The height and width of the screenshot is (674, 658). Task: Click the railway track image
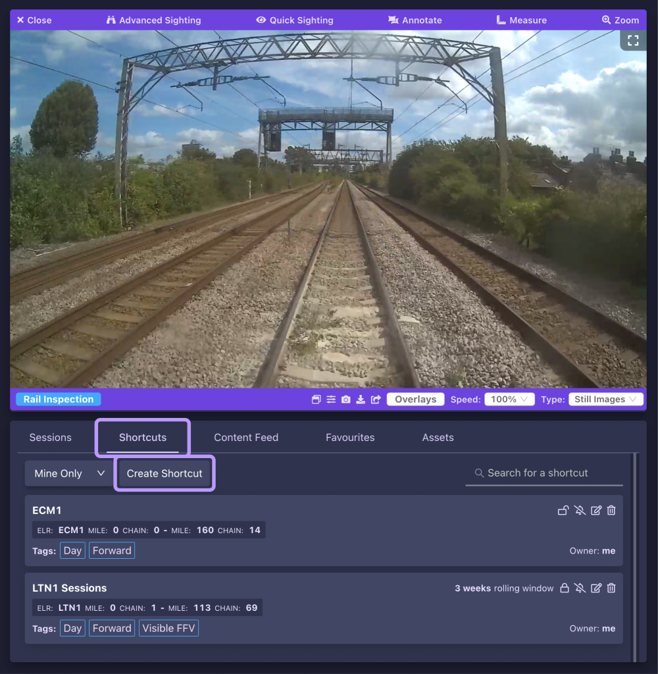(328, 209)
